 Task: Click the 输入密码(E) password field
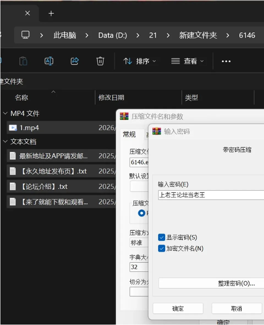211,195
